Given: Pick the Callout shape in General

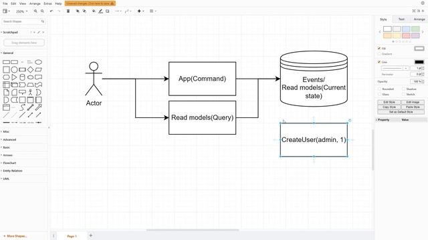Looking at the screenshot, I should pyautogui.click(x=22, y=92).
